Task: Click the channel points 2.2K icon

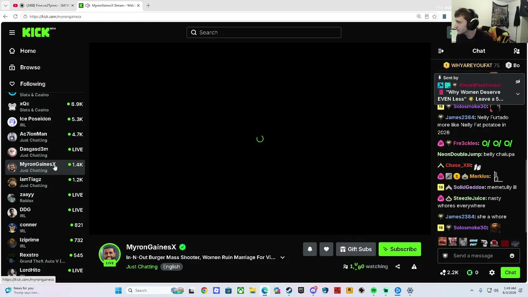Action: tap(443, 273)
